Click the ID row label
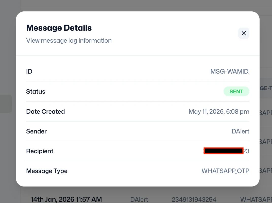This screenshot has height=203, width=272. point(29,72)
